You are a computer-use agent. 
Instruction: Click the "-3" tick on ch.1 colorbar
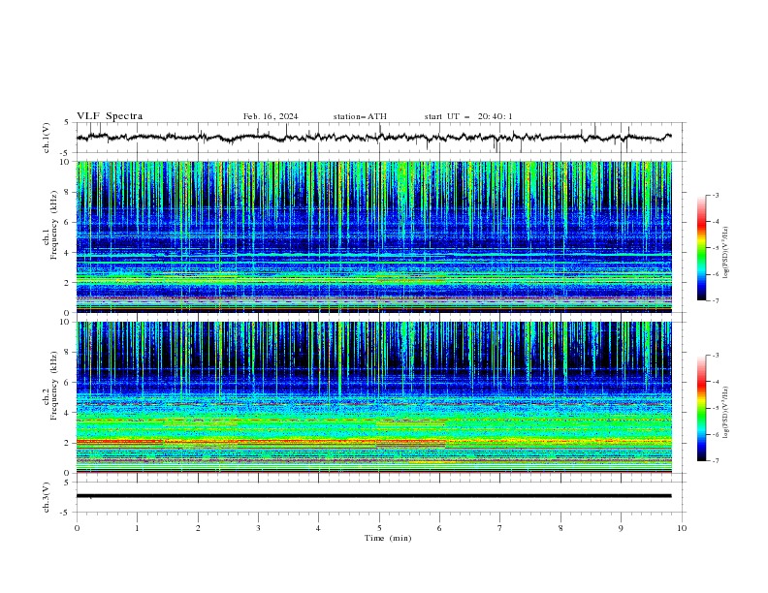click(715, 195)
